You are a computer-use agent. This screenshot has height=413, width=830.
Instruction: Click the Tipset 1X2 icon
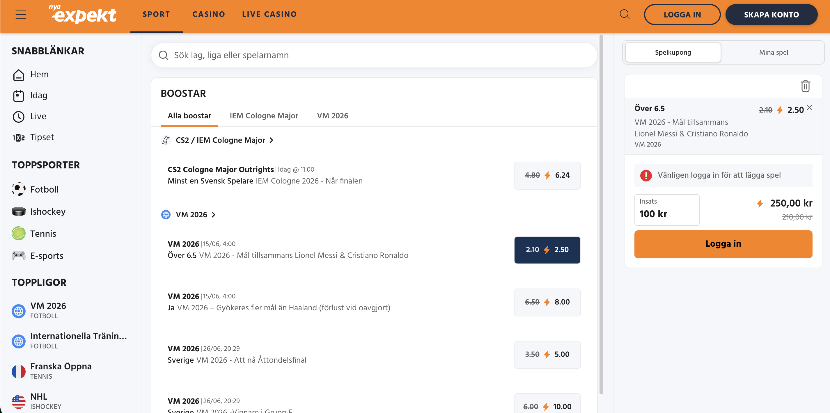tap(18, 138)
